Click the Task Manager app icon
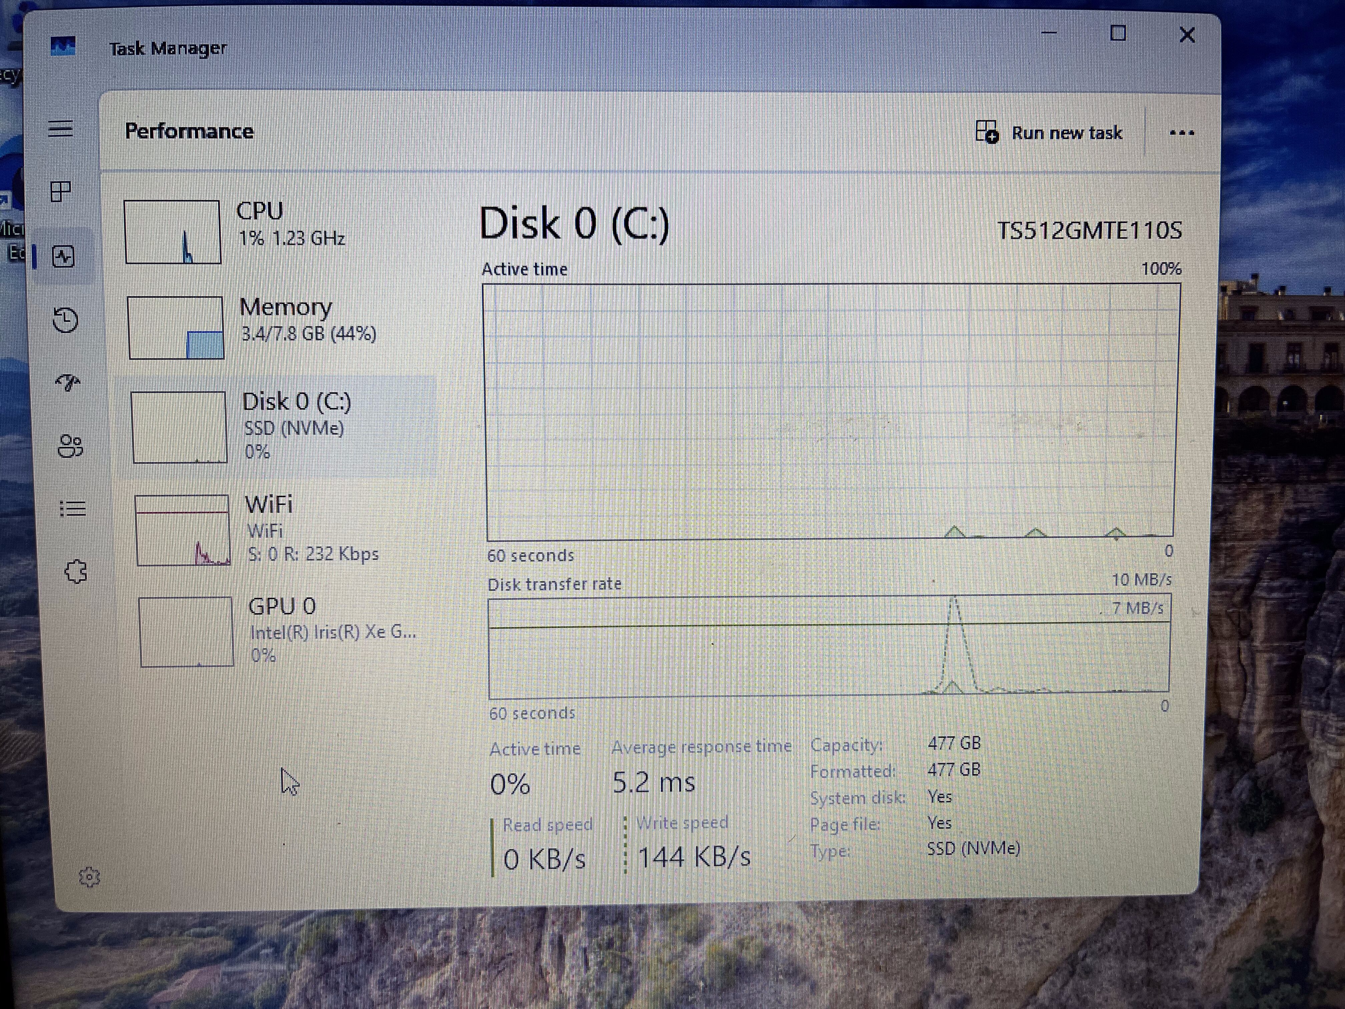The image size is (1345, 1009). (63, 46)
